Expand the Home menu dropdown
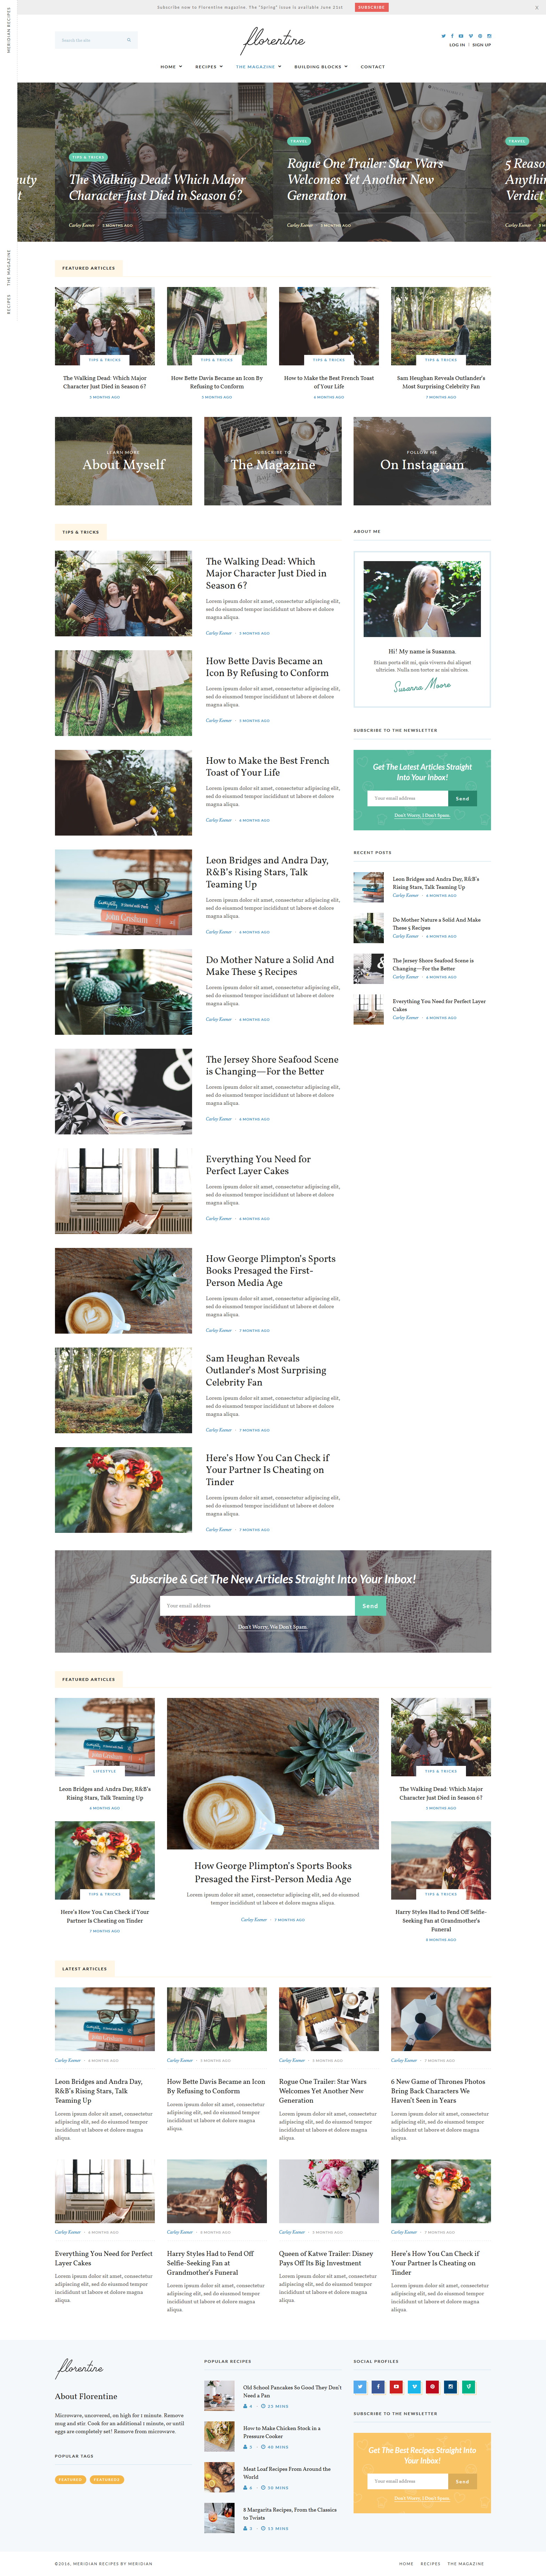The width and height of the screenshot is (546, 2576). tap(171, 67)
